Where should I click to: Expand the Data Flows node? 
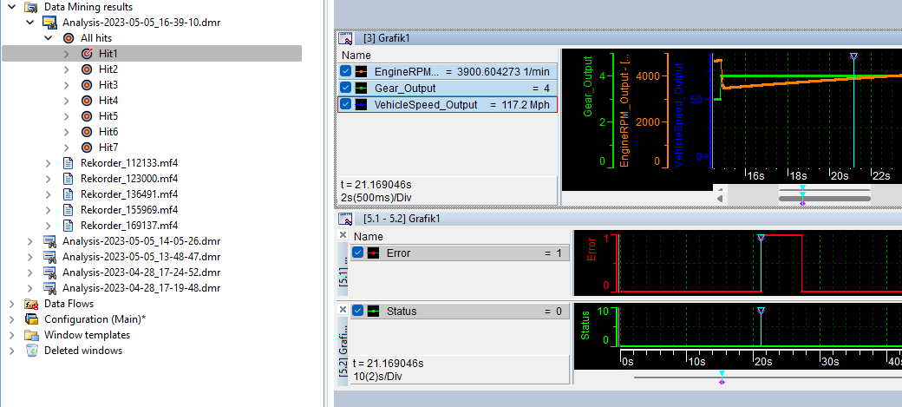point(11,304)
